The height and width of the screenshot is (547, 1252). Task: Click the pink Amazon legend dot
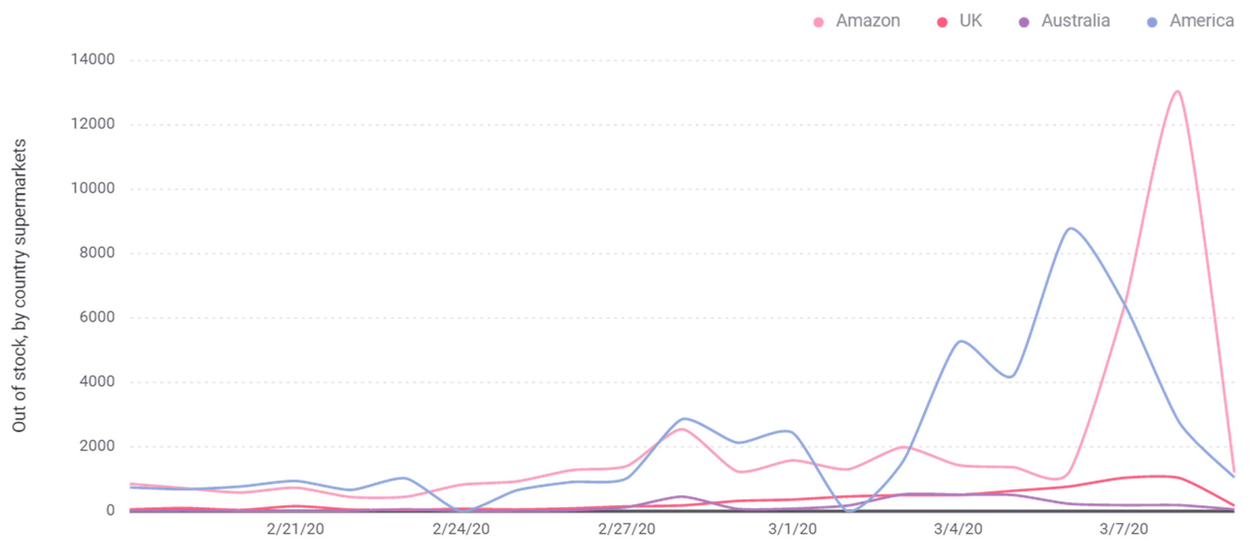[818, 22]
